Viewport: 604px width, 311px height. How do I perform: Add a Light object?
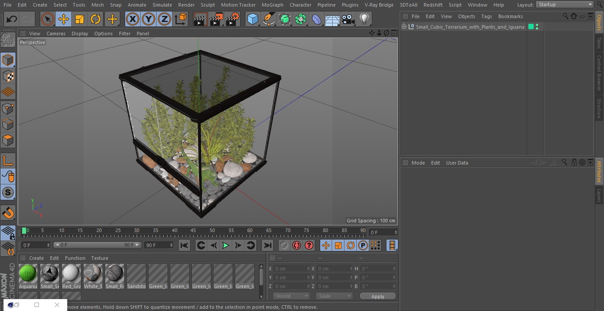pyautogui.click(x=364, y=19)
